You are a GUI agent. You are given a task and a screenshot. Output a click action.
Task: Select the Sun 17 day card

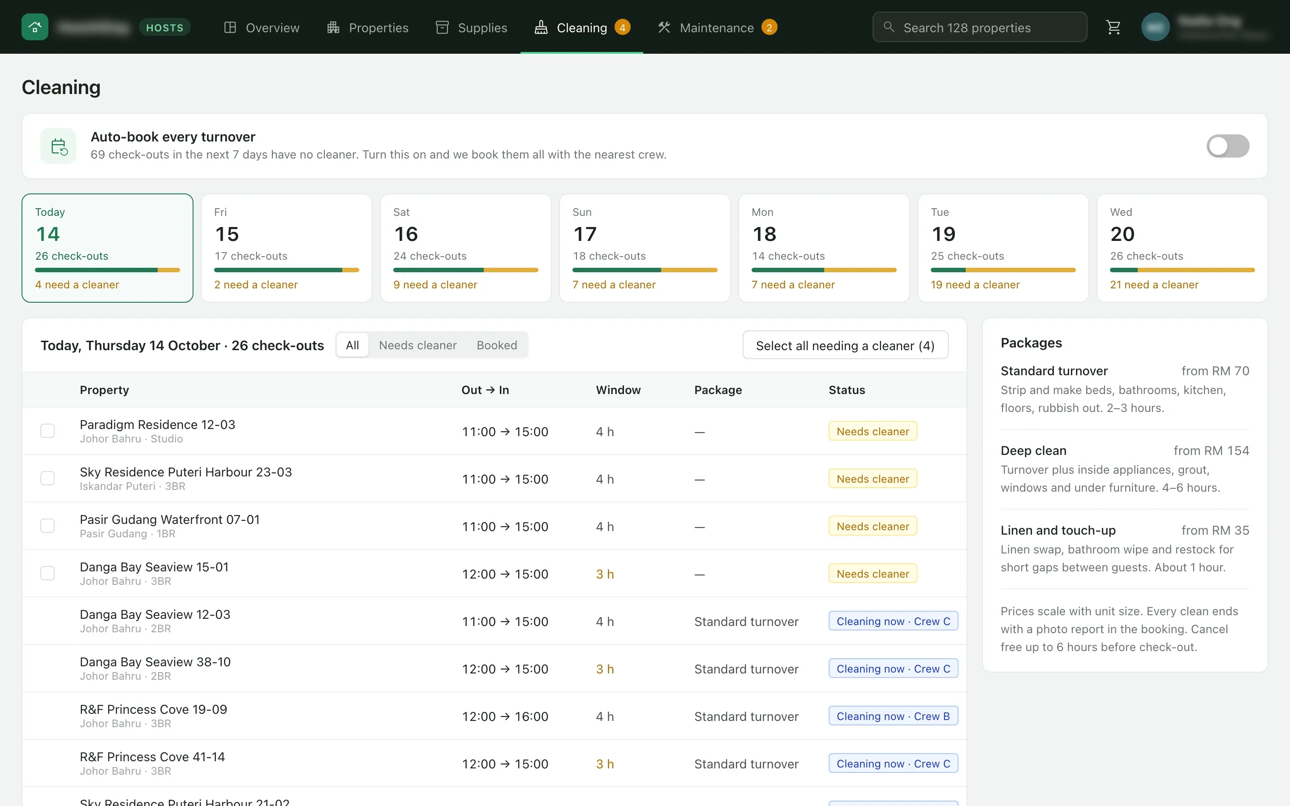point(645,248)
